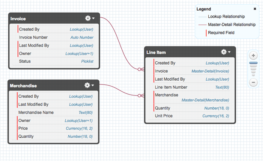Close the Legend panel
The height and width of the screenshot is (161, 263).
click(x=255, y=9)
